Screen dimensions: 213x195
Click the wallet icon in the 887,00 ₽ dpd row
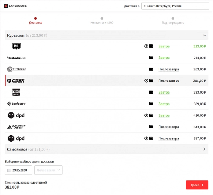151,138
